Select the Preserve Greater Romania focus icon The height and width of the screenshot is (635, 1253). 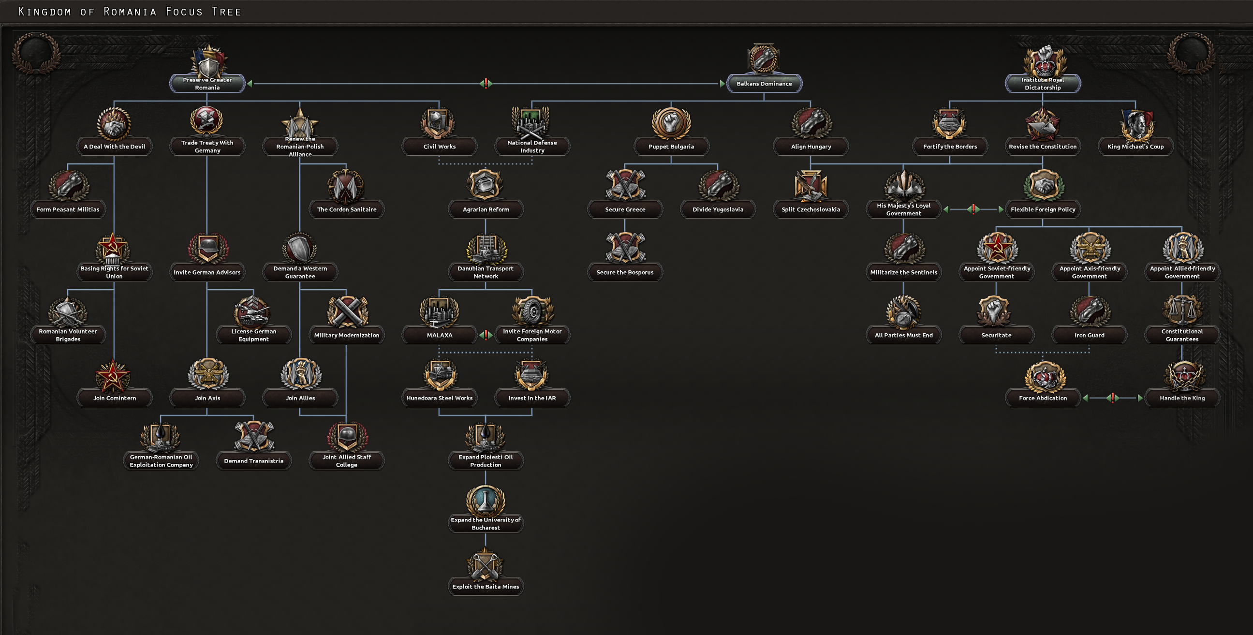208,60
